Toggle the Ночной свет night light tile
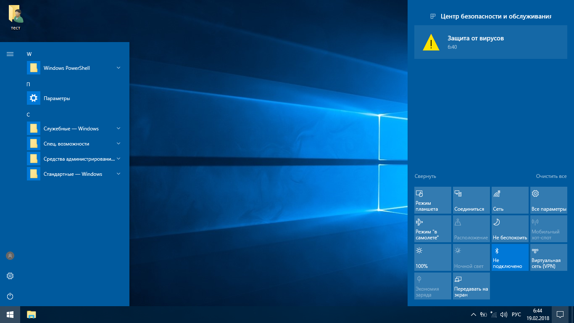Viewport: 574px width, 323px height. (x=471, y=257)
